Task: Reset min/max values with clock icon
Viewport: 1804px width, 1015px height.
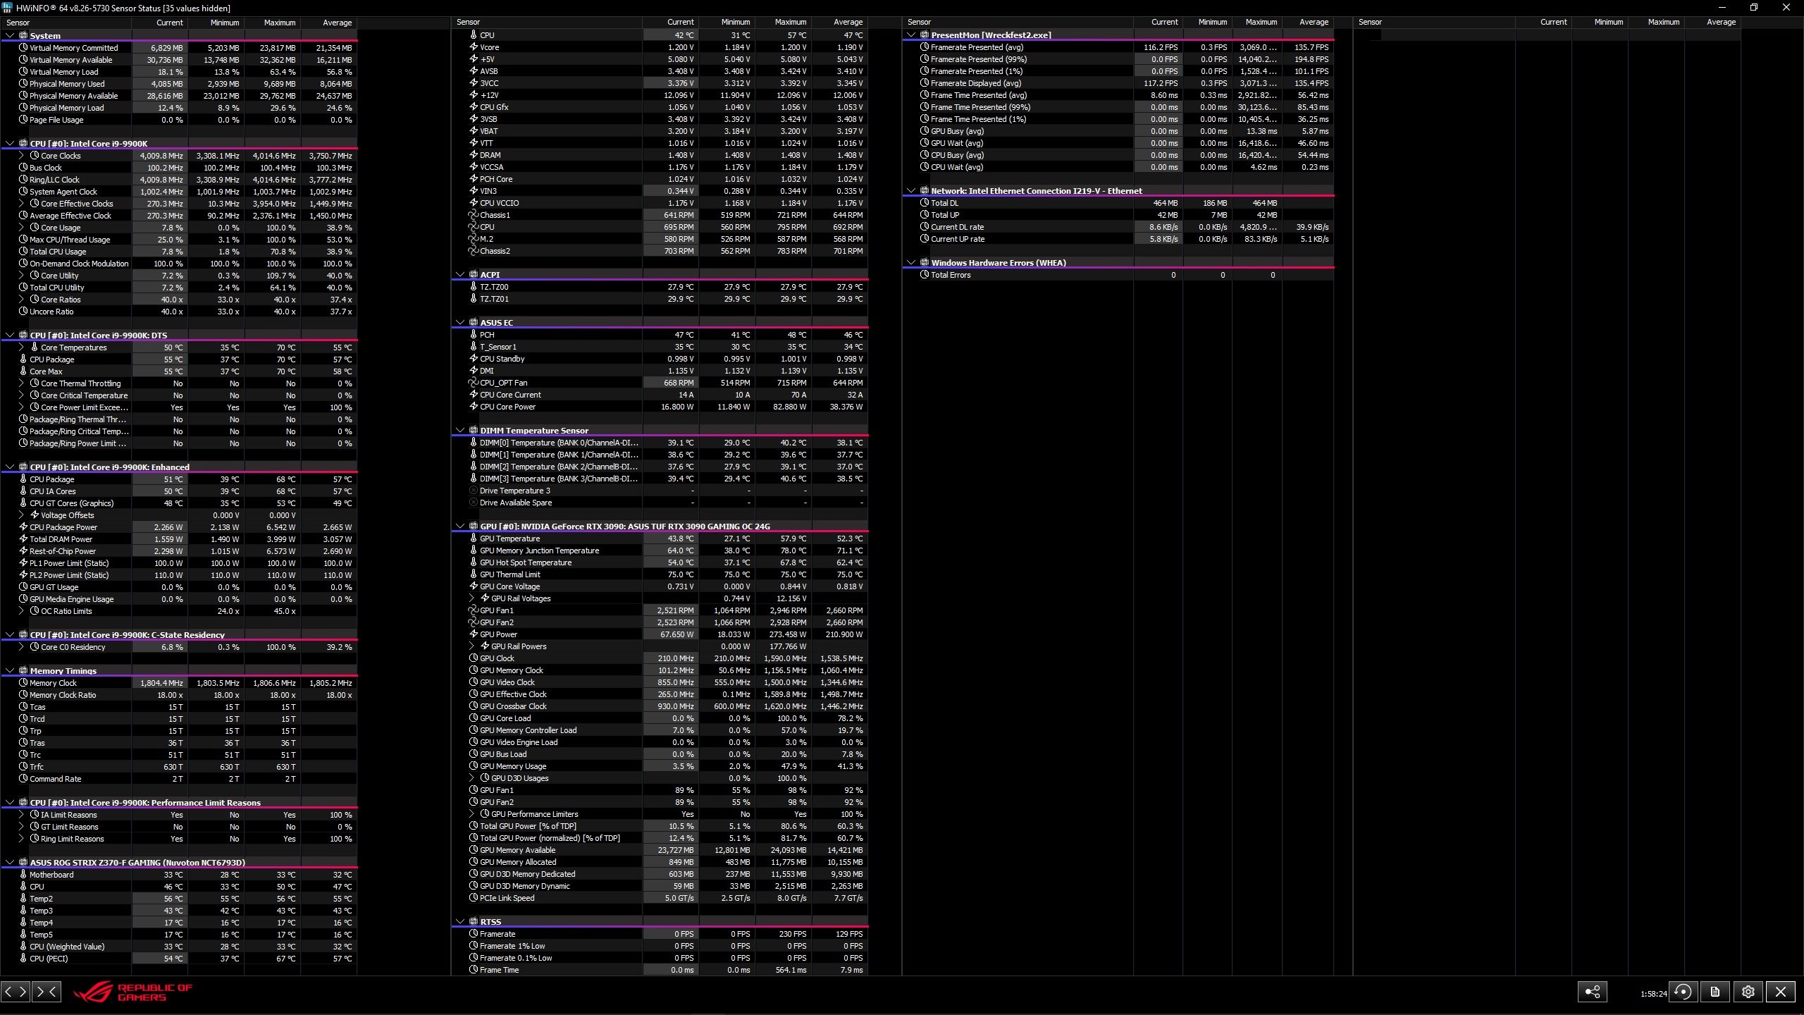Action: 1683,992
